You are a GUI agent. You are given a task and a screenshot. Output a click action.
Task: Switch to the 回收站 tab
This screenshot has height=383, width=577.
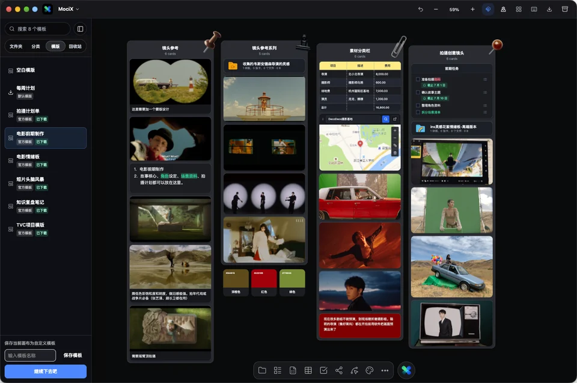pos(75,46)
